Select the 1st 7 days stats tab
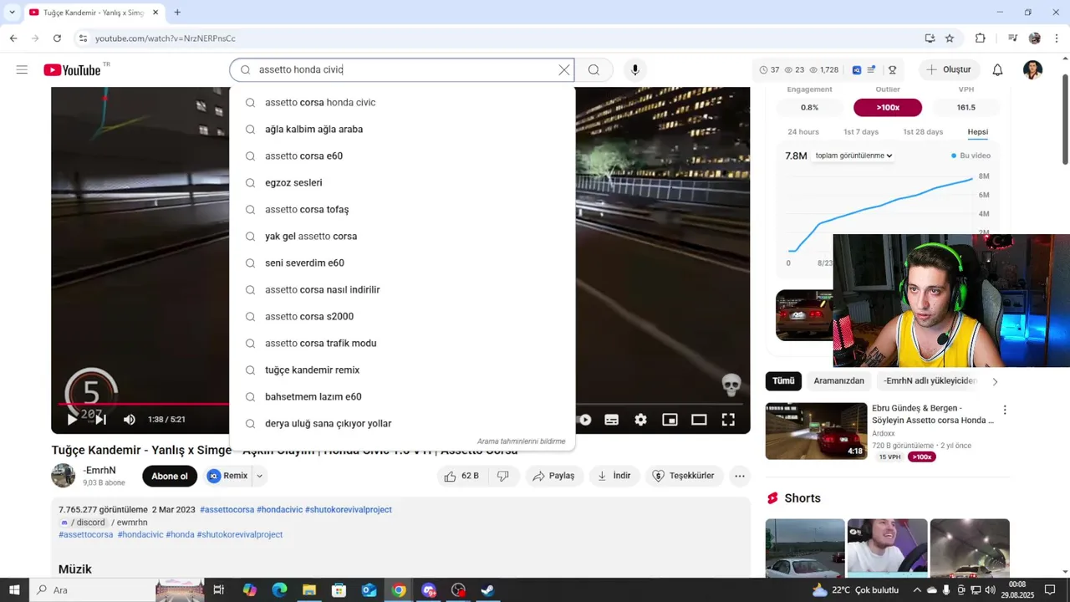 pos(861,132)
